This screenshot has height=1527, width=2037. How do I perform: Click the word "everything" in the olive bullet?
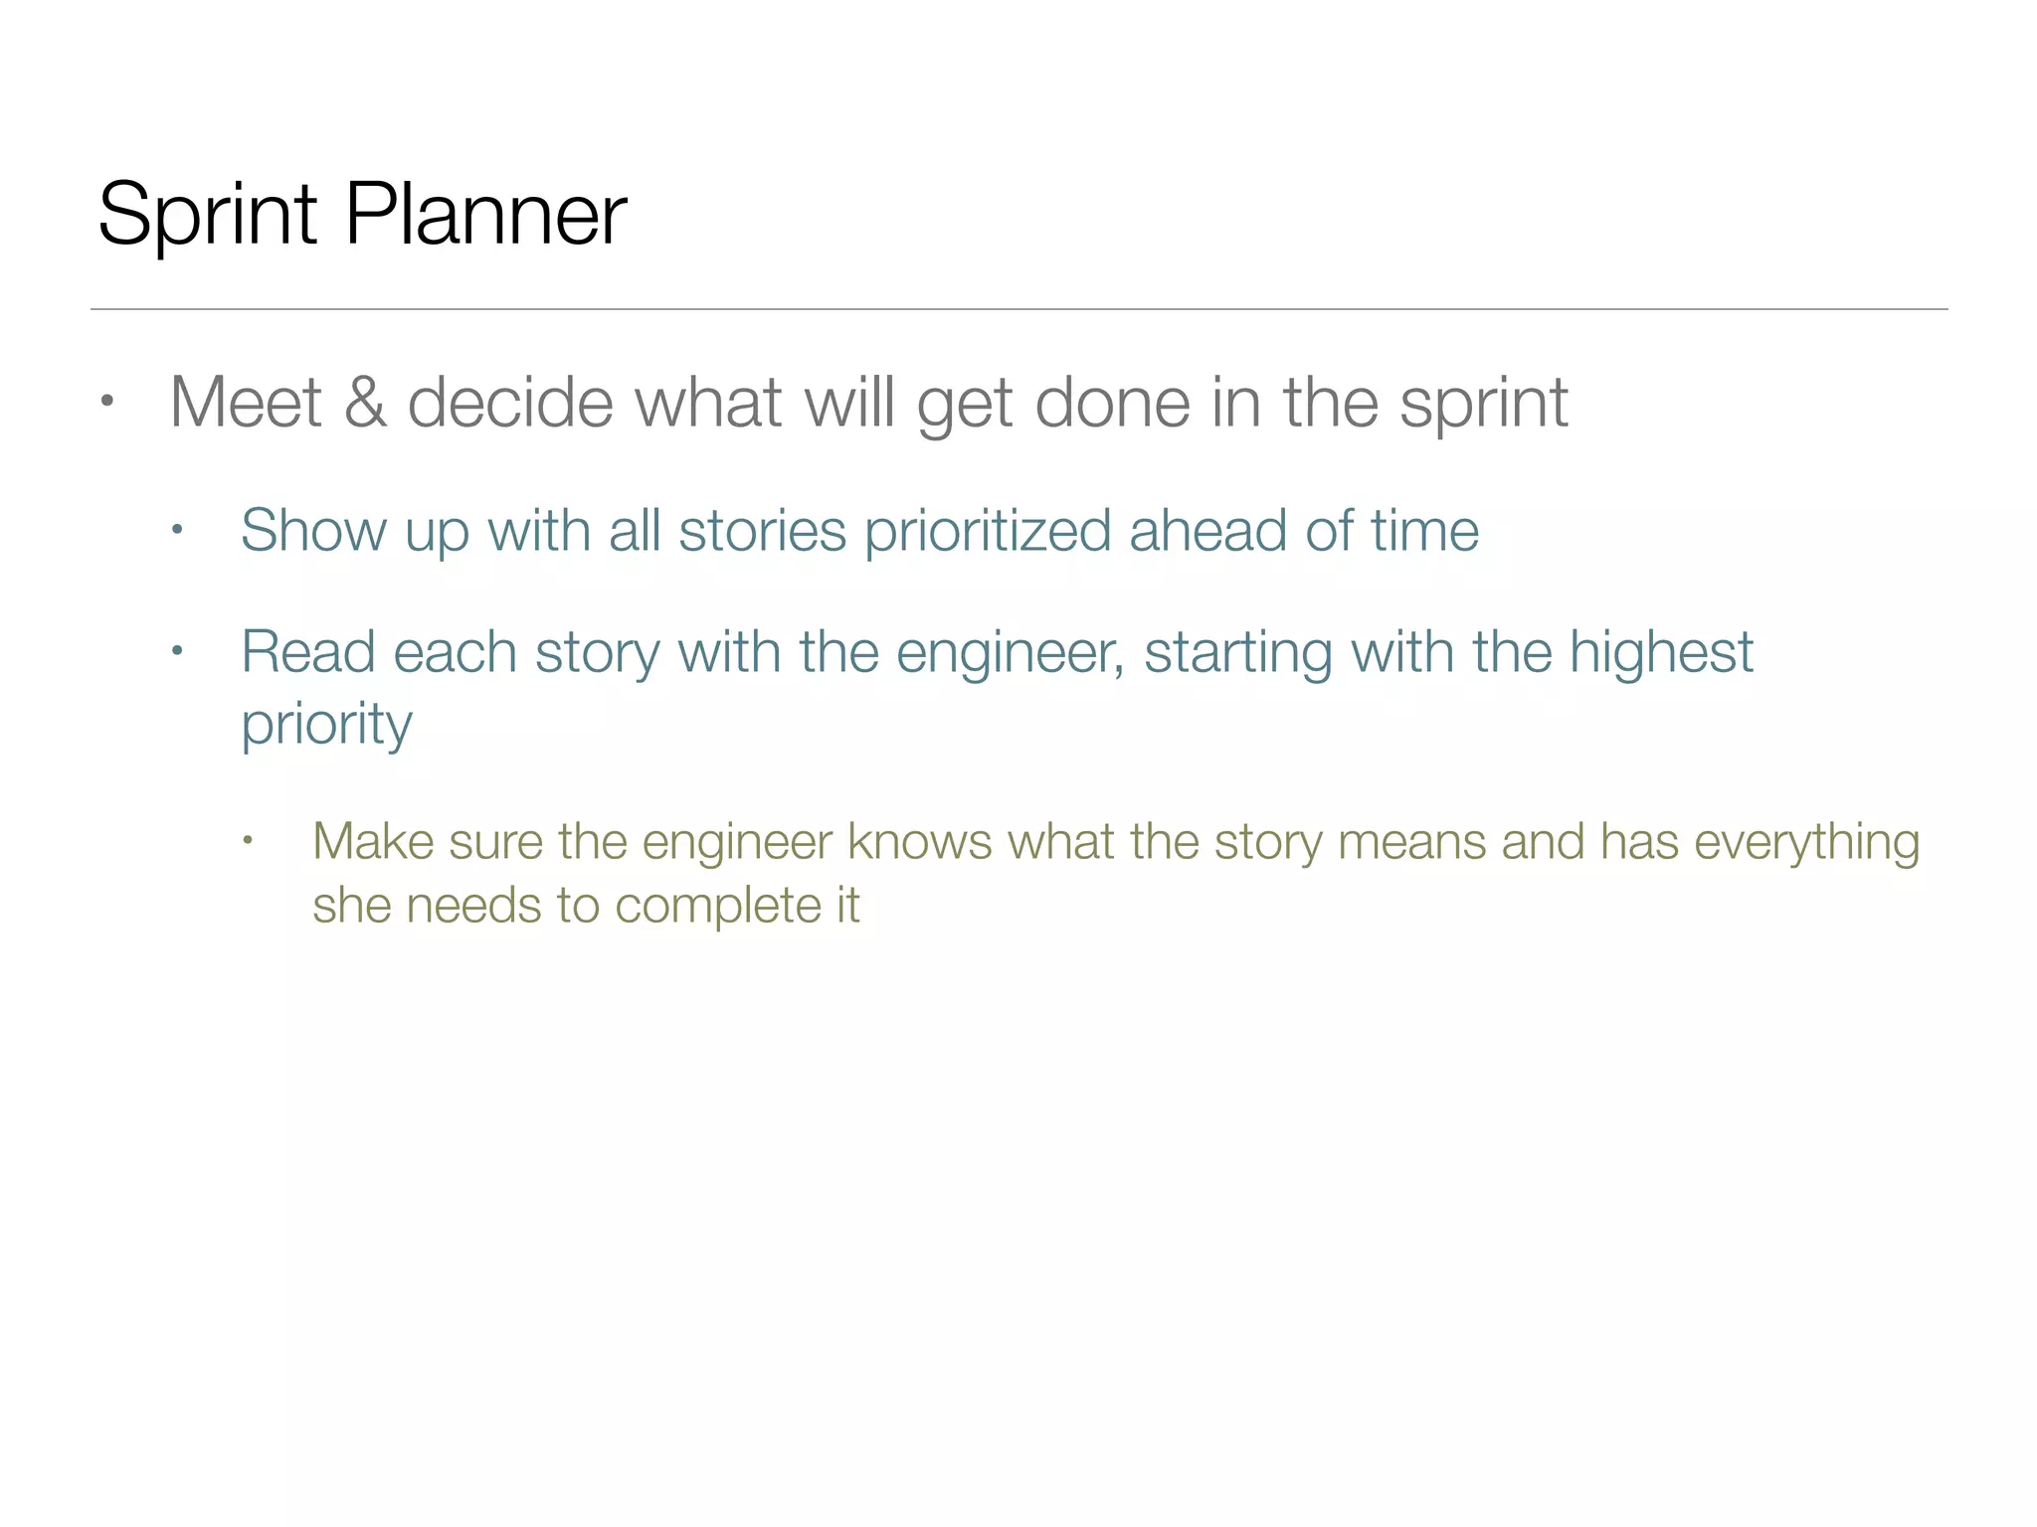coord(1806,842)
